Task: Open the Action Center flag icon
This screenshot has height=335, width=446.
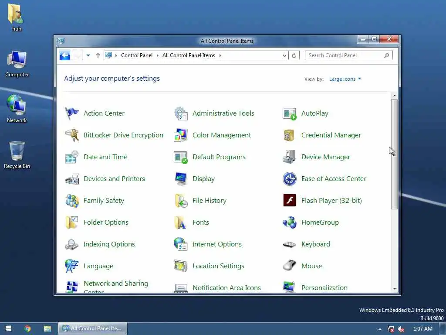Action: tap(72, 113)
